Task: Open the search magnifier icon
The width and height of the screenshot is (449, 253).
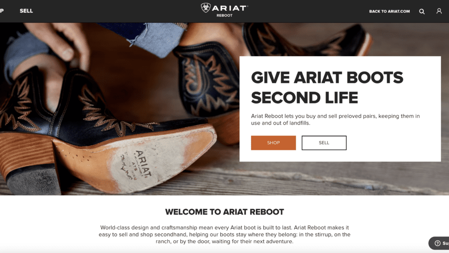Action: click(x=422, y=11)
